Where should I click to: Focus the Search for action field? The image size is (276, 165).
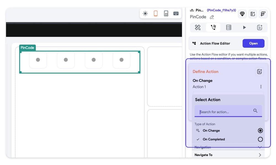pyautogui.click(x=228, y=111)
